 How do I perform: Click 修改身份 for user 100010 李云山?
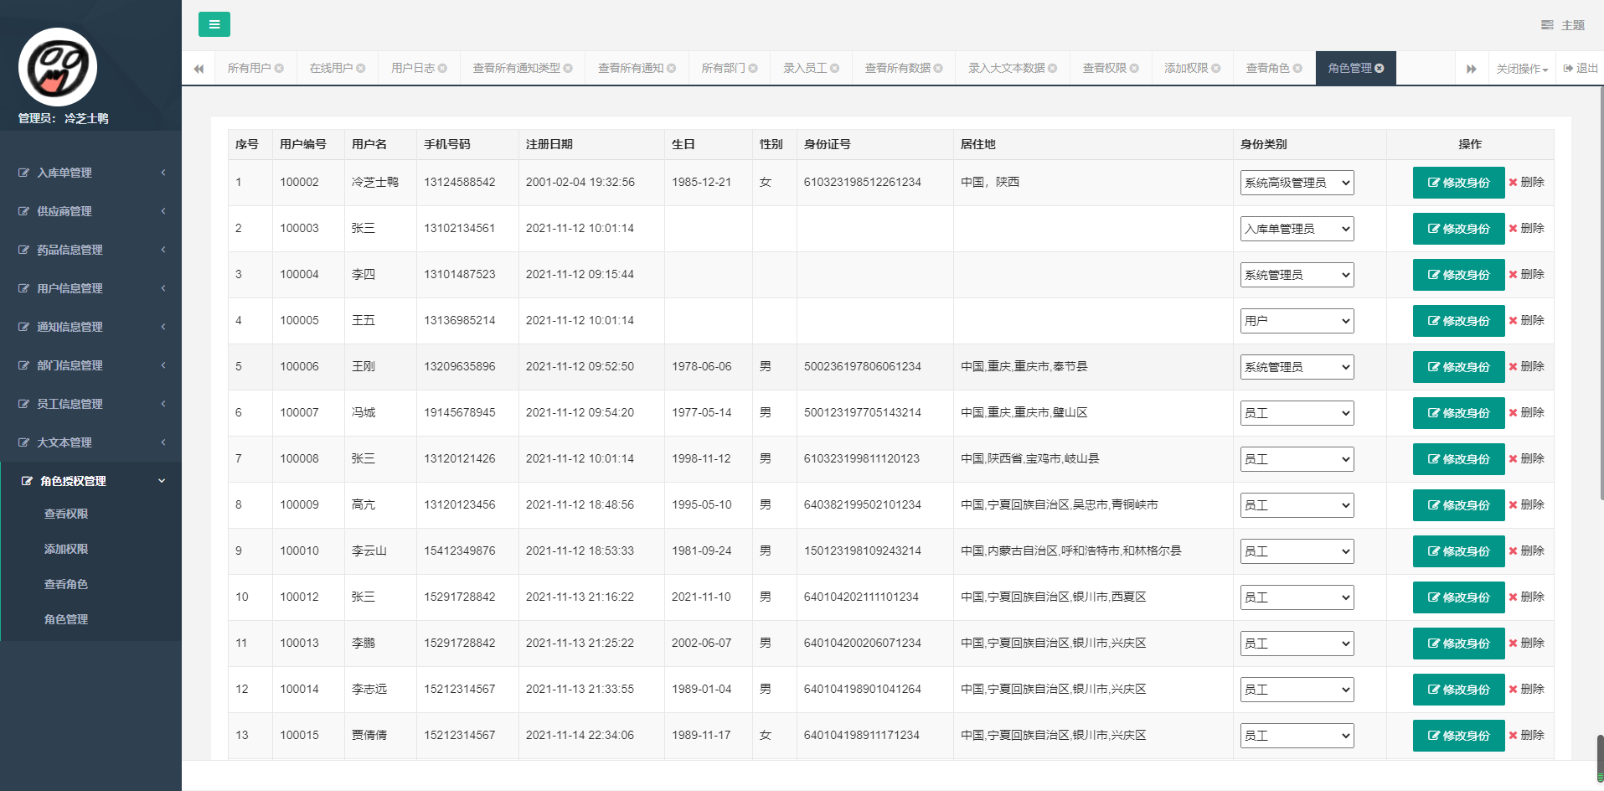click(1458, 551)
